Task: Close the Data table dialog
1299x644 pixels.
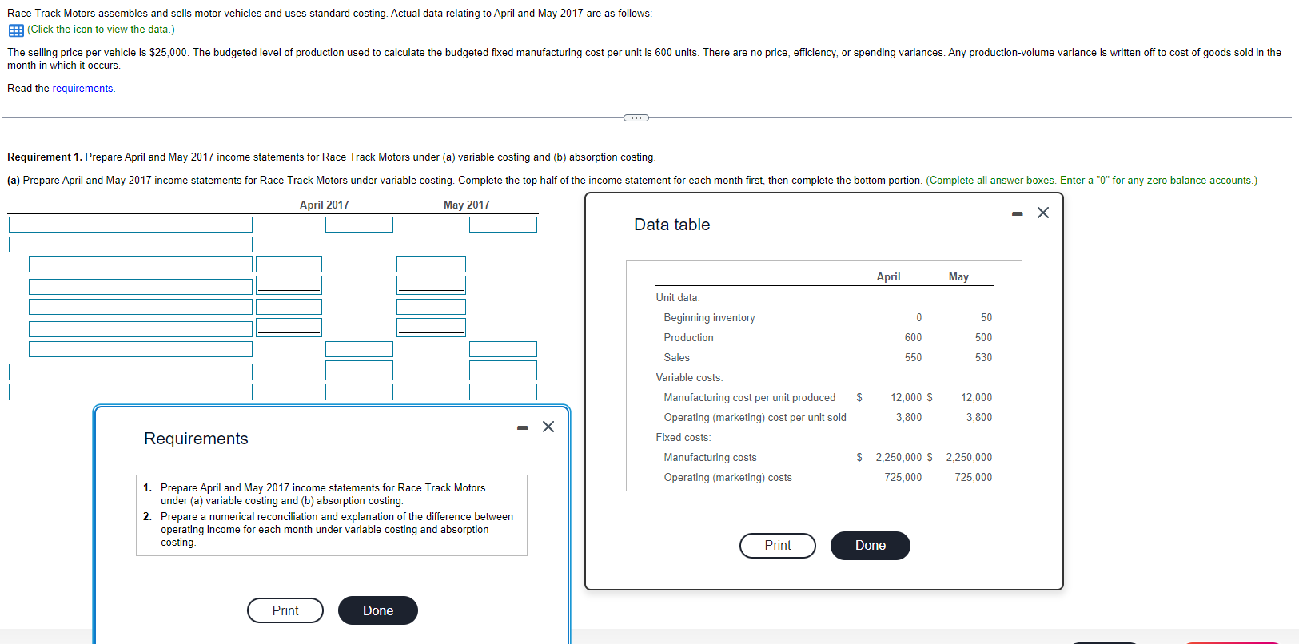Action: (1043, 213)
